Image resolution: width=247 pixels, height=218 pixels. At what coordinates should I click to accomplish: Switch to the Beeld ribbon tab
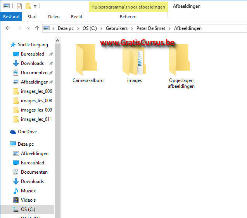coord(76,17)
